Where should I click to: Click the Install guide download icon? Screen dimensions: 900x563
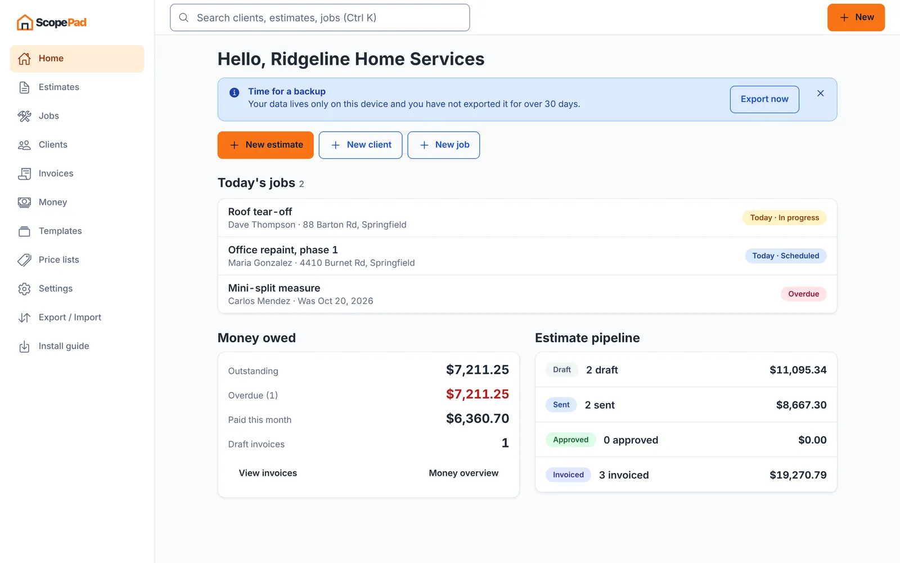tap(24, 346)
